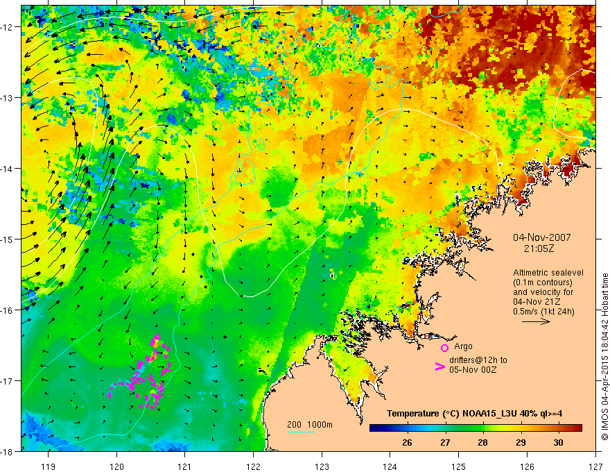Click the magenta Argo circle legend symbol
The height and width of the screenshot is (472, 610).
pos(444,348)
